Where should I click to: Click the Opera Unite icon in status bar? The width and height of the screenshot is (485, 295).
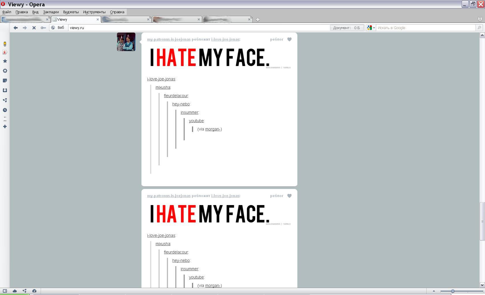point(25,291)
